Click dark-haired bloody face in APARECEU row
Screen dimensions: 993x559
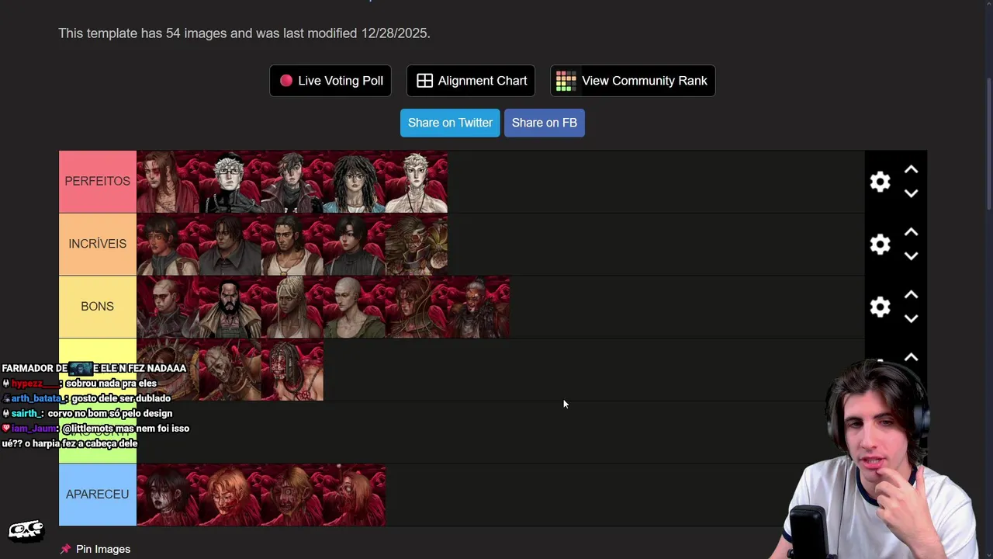coord(168,495)
